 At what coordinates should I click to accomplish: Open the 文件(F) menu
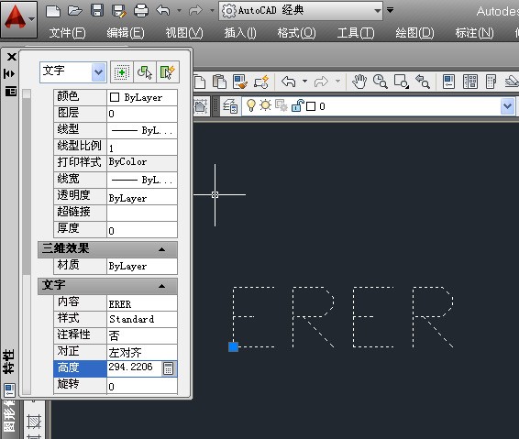[x=67, y=33]
